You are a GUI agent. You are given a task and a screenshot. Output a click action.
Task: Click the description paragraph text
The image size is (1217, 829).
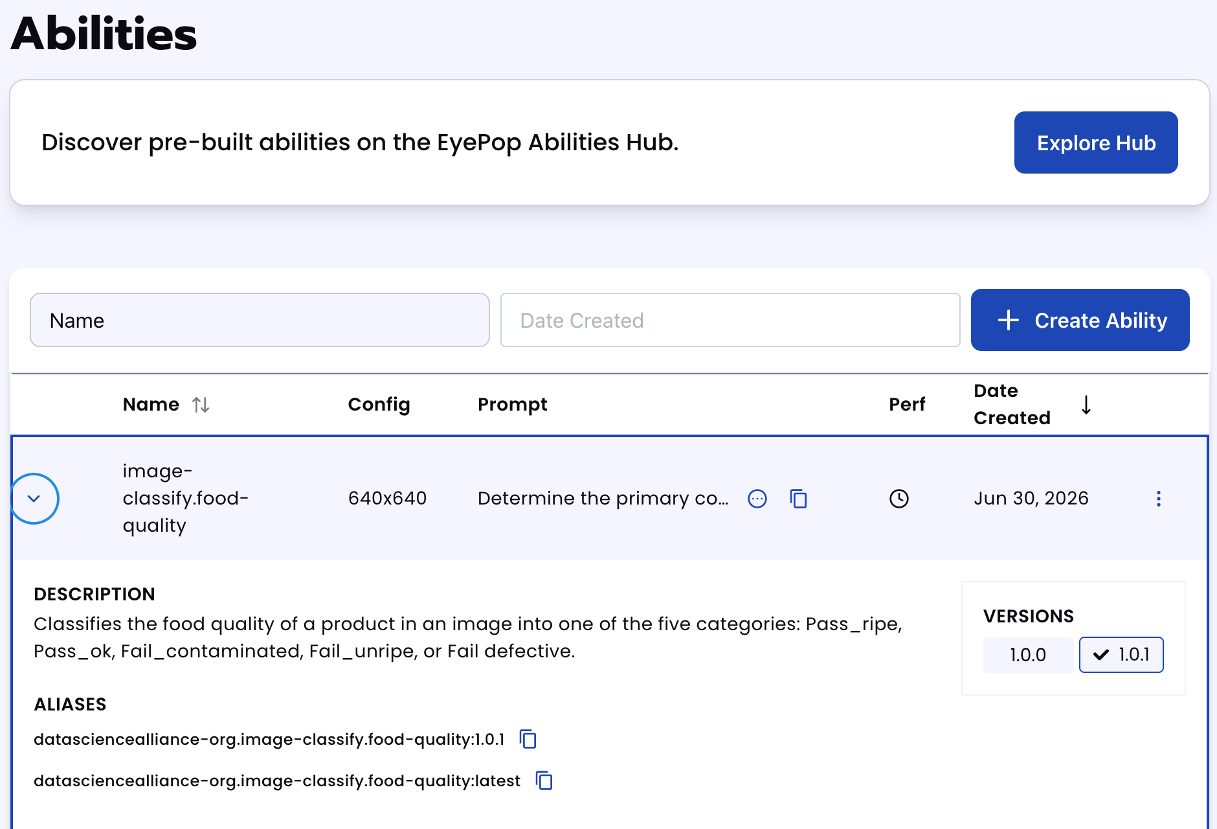point(467,637)
